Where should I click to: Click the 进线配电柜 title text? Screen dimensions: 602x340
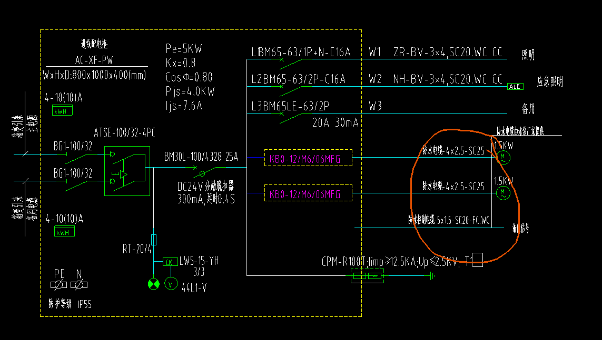94,44
